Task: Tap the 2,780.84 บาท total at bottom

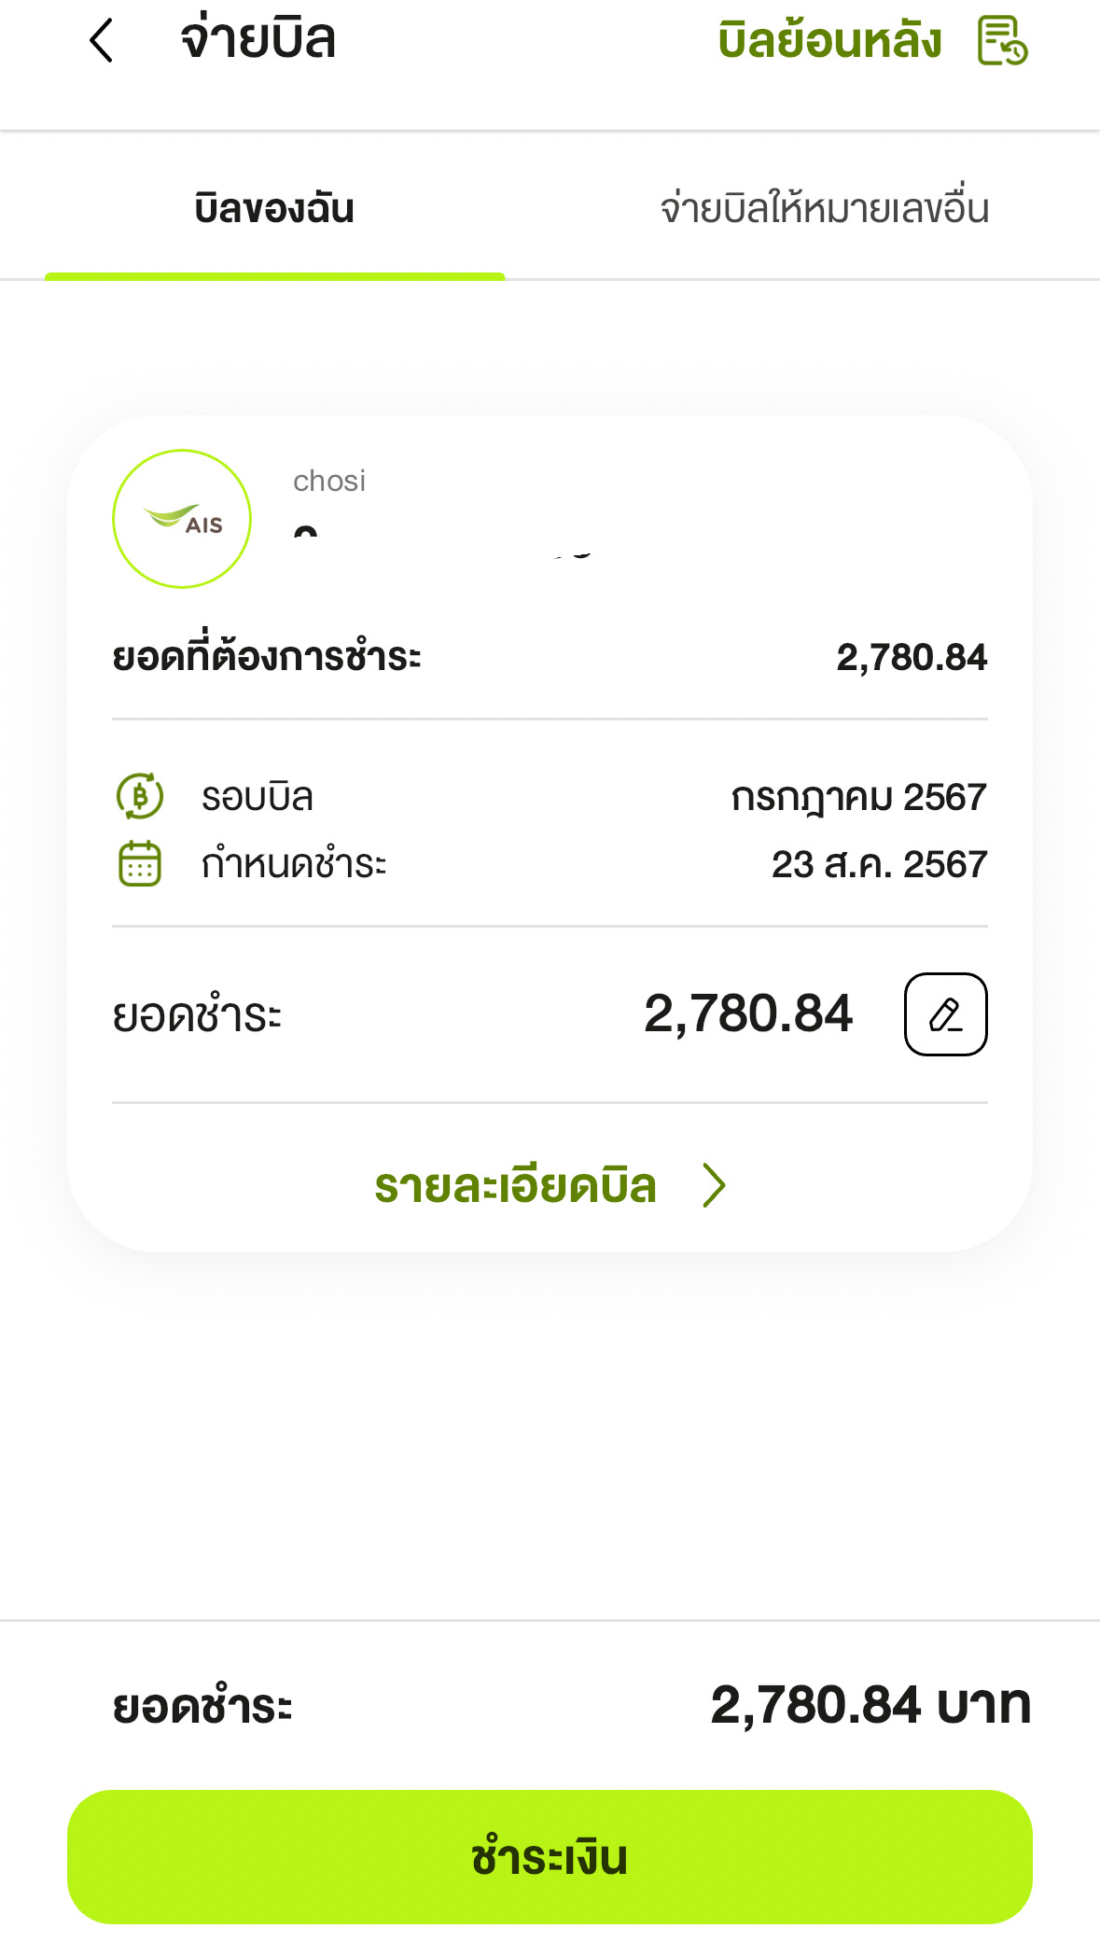Action: [870, 1705]
